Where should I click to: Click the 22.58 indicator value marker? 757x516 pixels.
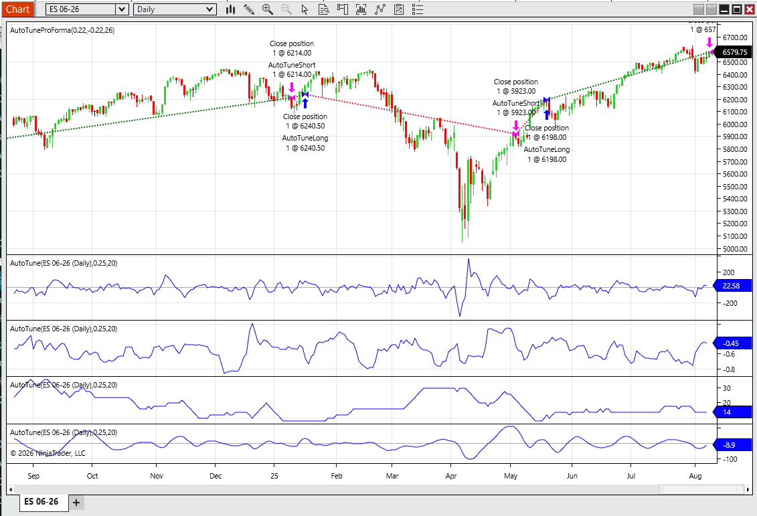[x=734, y=286]
